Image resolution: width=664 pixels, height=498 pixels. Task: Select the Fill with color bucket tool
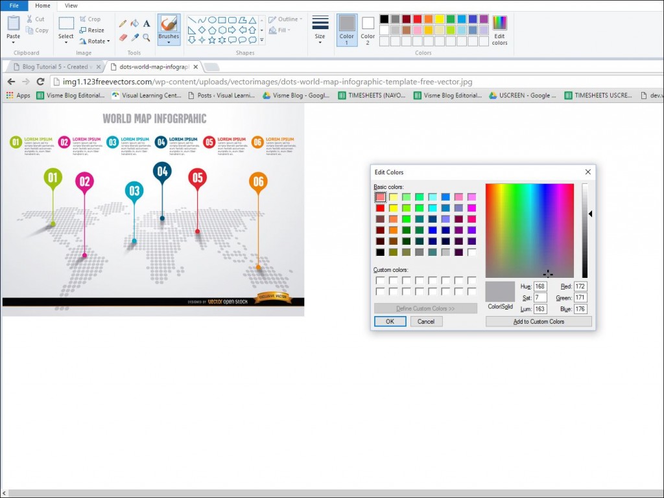click(135, 23)
